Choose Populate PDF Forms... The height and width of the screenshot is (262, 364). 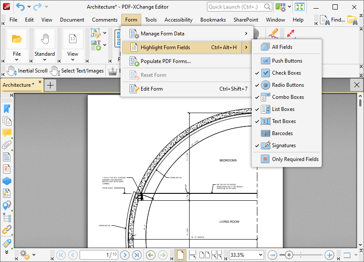(187, 61)
